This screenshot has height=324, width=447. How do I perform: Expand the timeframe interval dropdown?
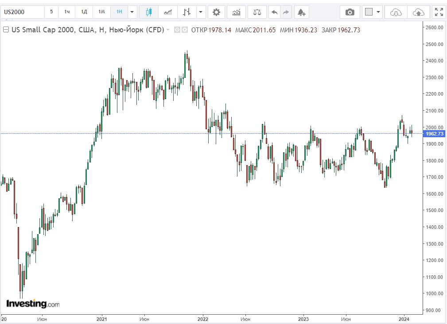click(132, 12)
